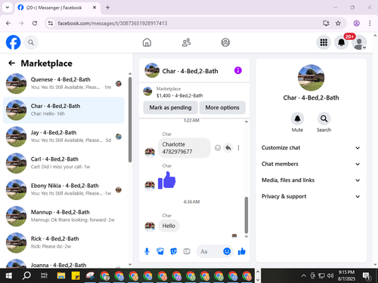Viewport: 378px width, 283px height.
Task: Open File Explorer from taskbar
Action: [x=61, y=276]
